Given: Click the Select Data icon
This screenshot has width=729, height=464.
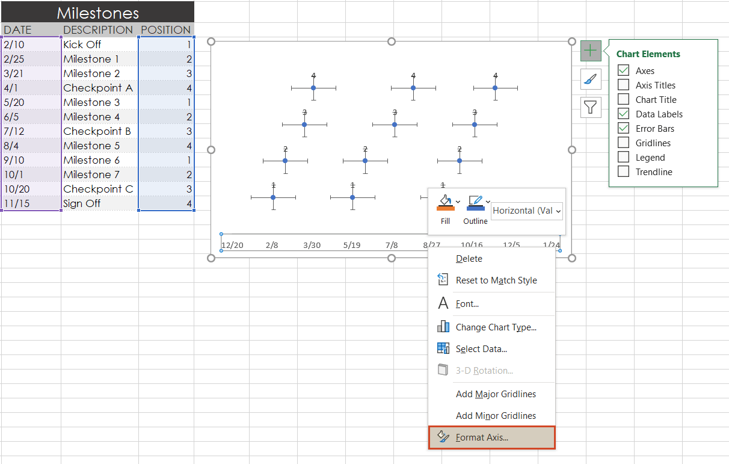Looking at the screenshot, I should click(x=443, y=348).
